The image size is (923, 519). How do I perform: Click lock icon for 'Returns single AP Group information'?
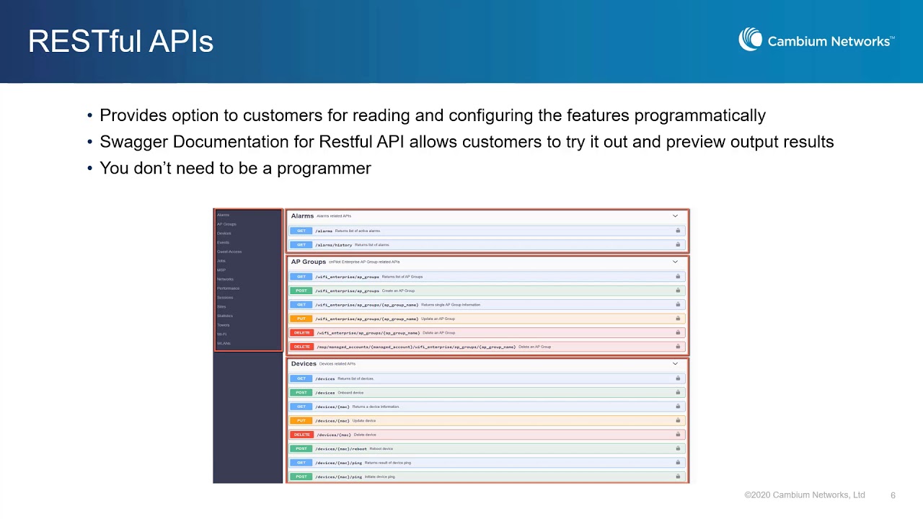(x=678, y=305)
